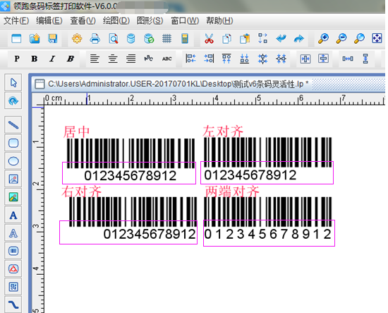Toggle italic I formatting
This screenshot has height=313, width=388.
52,59
